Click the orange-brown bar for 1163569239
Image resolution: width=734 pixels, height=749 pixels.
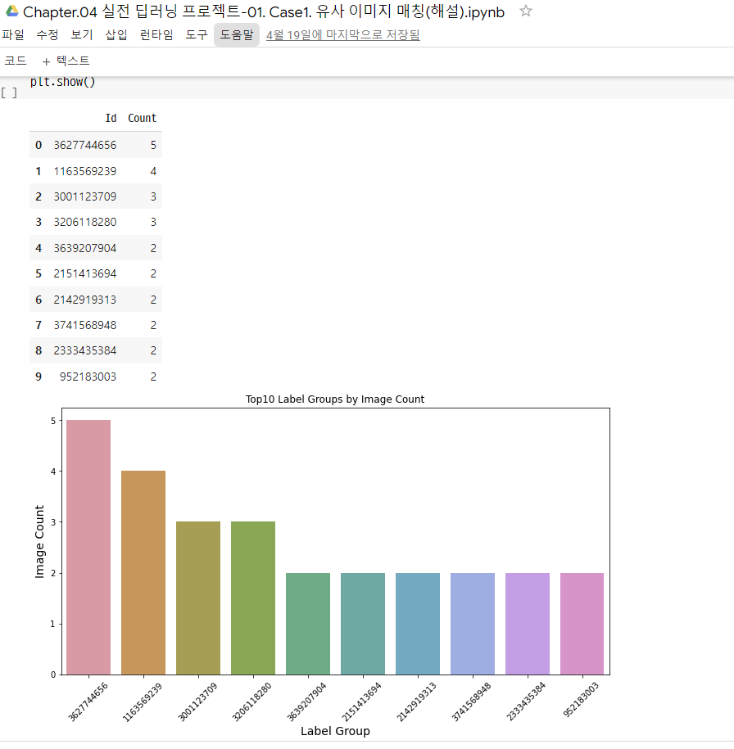click(x=143, y=572)
